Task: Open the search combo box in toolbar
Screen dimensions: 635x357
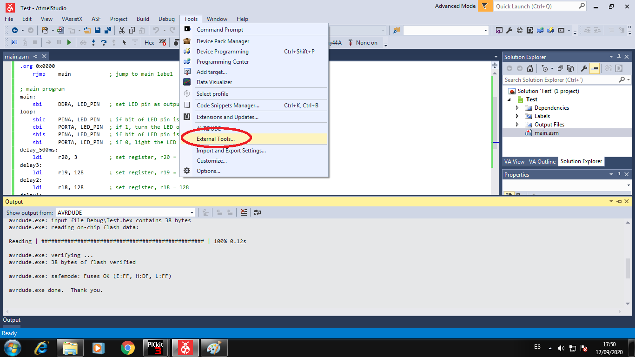Action: 486,30
